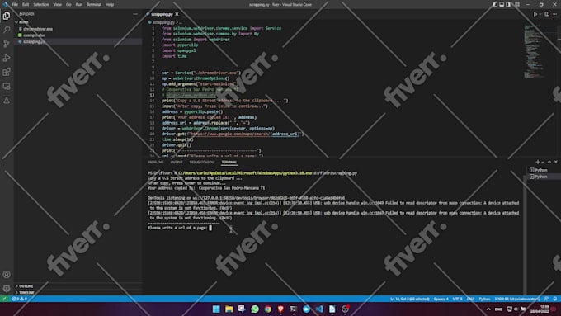Change indentation via Spaces: 4
This screenshot has height=316, width=561.
pos(441,299)
